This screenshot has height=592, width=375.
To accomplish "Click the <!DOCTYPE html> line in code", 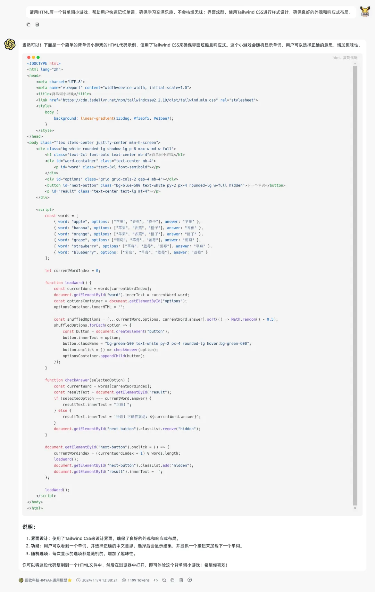I will [44, 64].
